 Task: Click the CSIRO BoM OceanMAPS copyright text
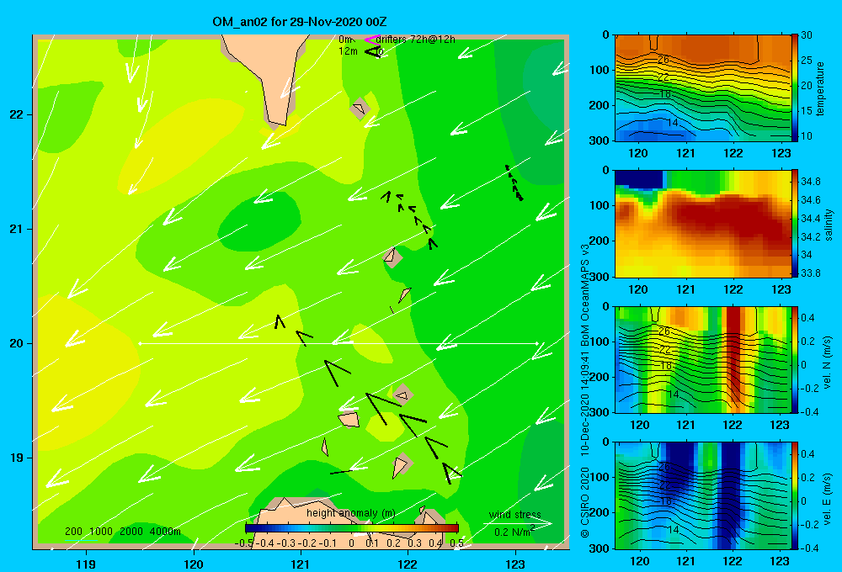point(585,390)
